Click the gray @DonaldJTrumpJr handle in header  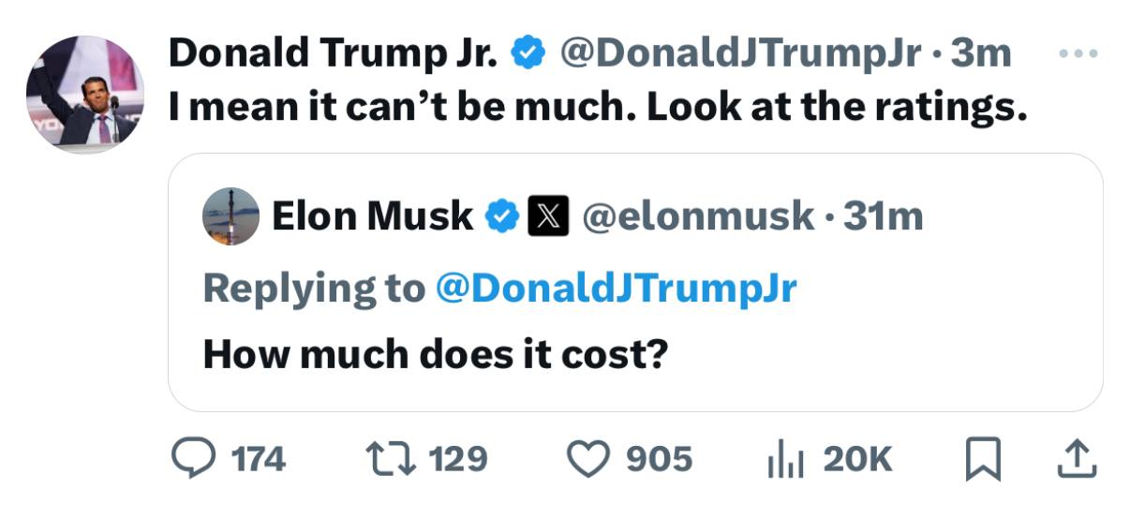(x=739, y=54)
